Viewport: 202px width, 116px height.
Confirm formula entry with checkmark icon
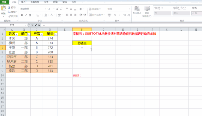tap(36, 25)
